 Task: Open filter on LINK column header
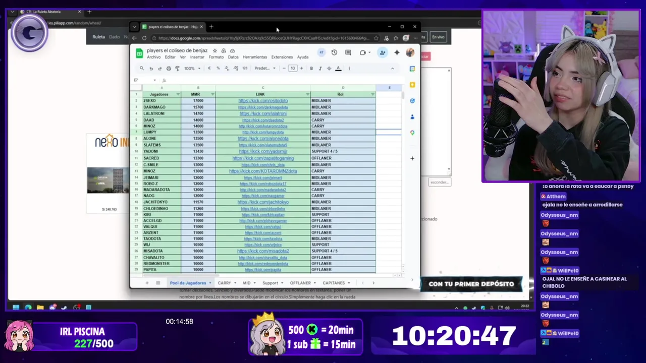307,94
